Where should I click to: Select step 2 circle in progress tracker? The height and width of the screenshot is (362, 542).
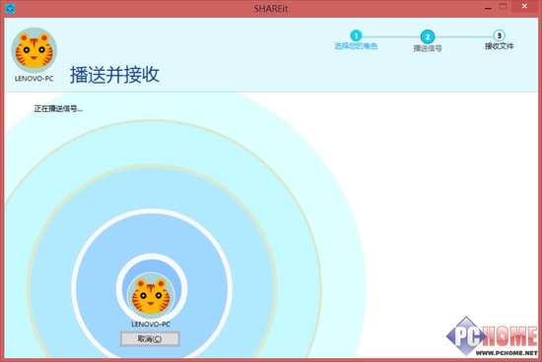tap(428, 36)
